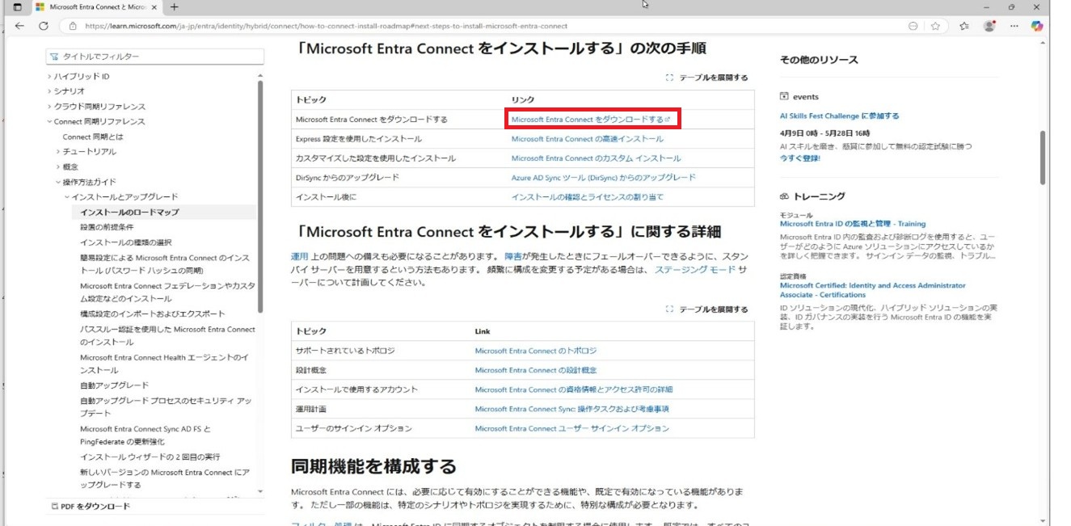This screenshot has width=1071, height=526.
Task: Open the tab actions menu icon
Action: point(18,7)
